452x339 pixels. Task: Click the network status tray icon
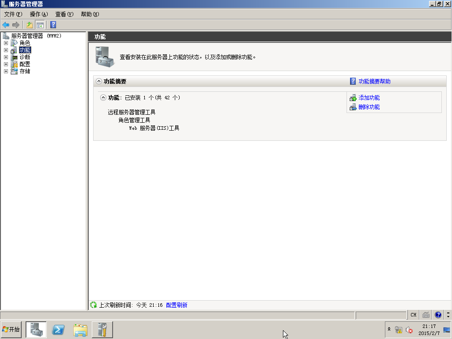pyautogui.click(x=399, y=330)
